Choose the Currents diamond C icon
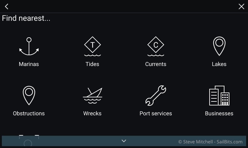This screenshot has width=248, height=148. pyautogui.click(x=156, y=46)
